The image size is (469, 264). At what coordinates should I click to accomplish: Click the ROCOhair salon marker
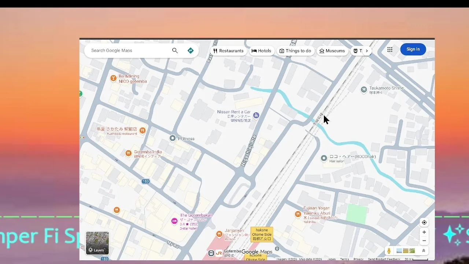pyautogui.click(x=324, y=158)
